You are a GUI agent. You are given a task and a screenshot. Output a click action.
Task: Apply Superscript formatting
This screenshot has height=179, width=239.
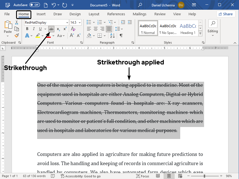[65, 29]
